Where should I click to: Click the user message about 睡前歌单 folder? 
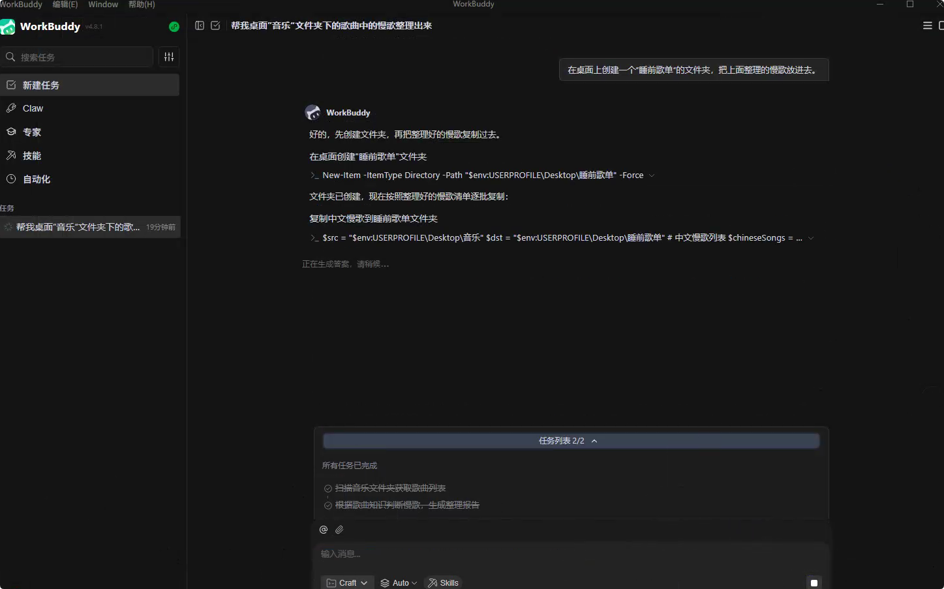pyautogui.click(x=693, y=70)
